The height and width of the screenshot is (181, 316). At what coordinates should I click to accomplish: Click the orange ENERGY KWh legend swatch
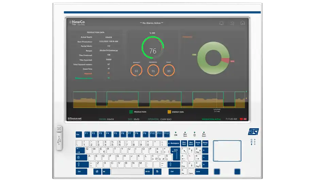pyautogui.click(x=169, y=112)
